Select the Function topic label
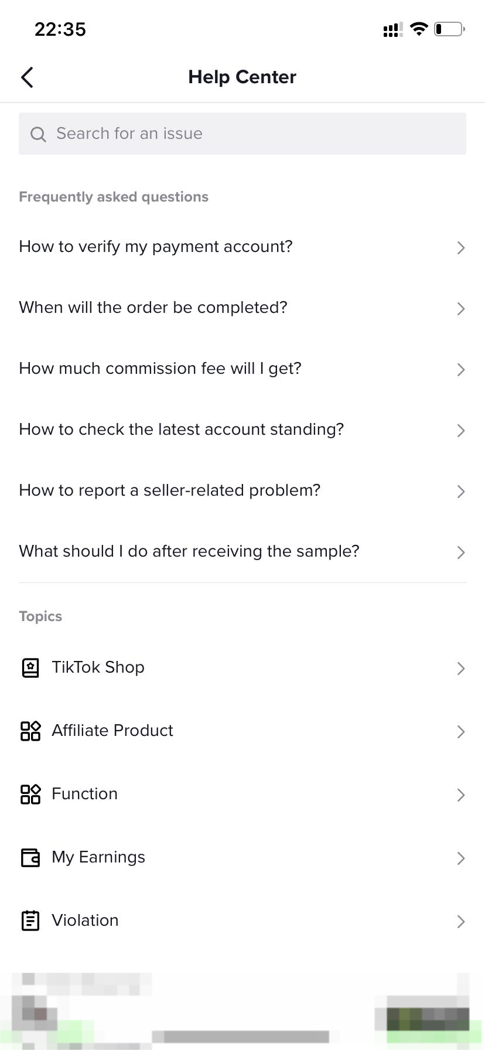 (x=85, y=794)
